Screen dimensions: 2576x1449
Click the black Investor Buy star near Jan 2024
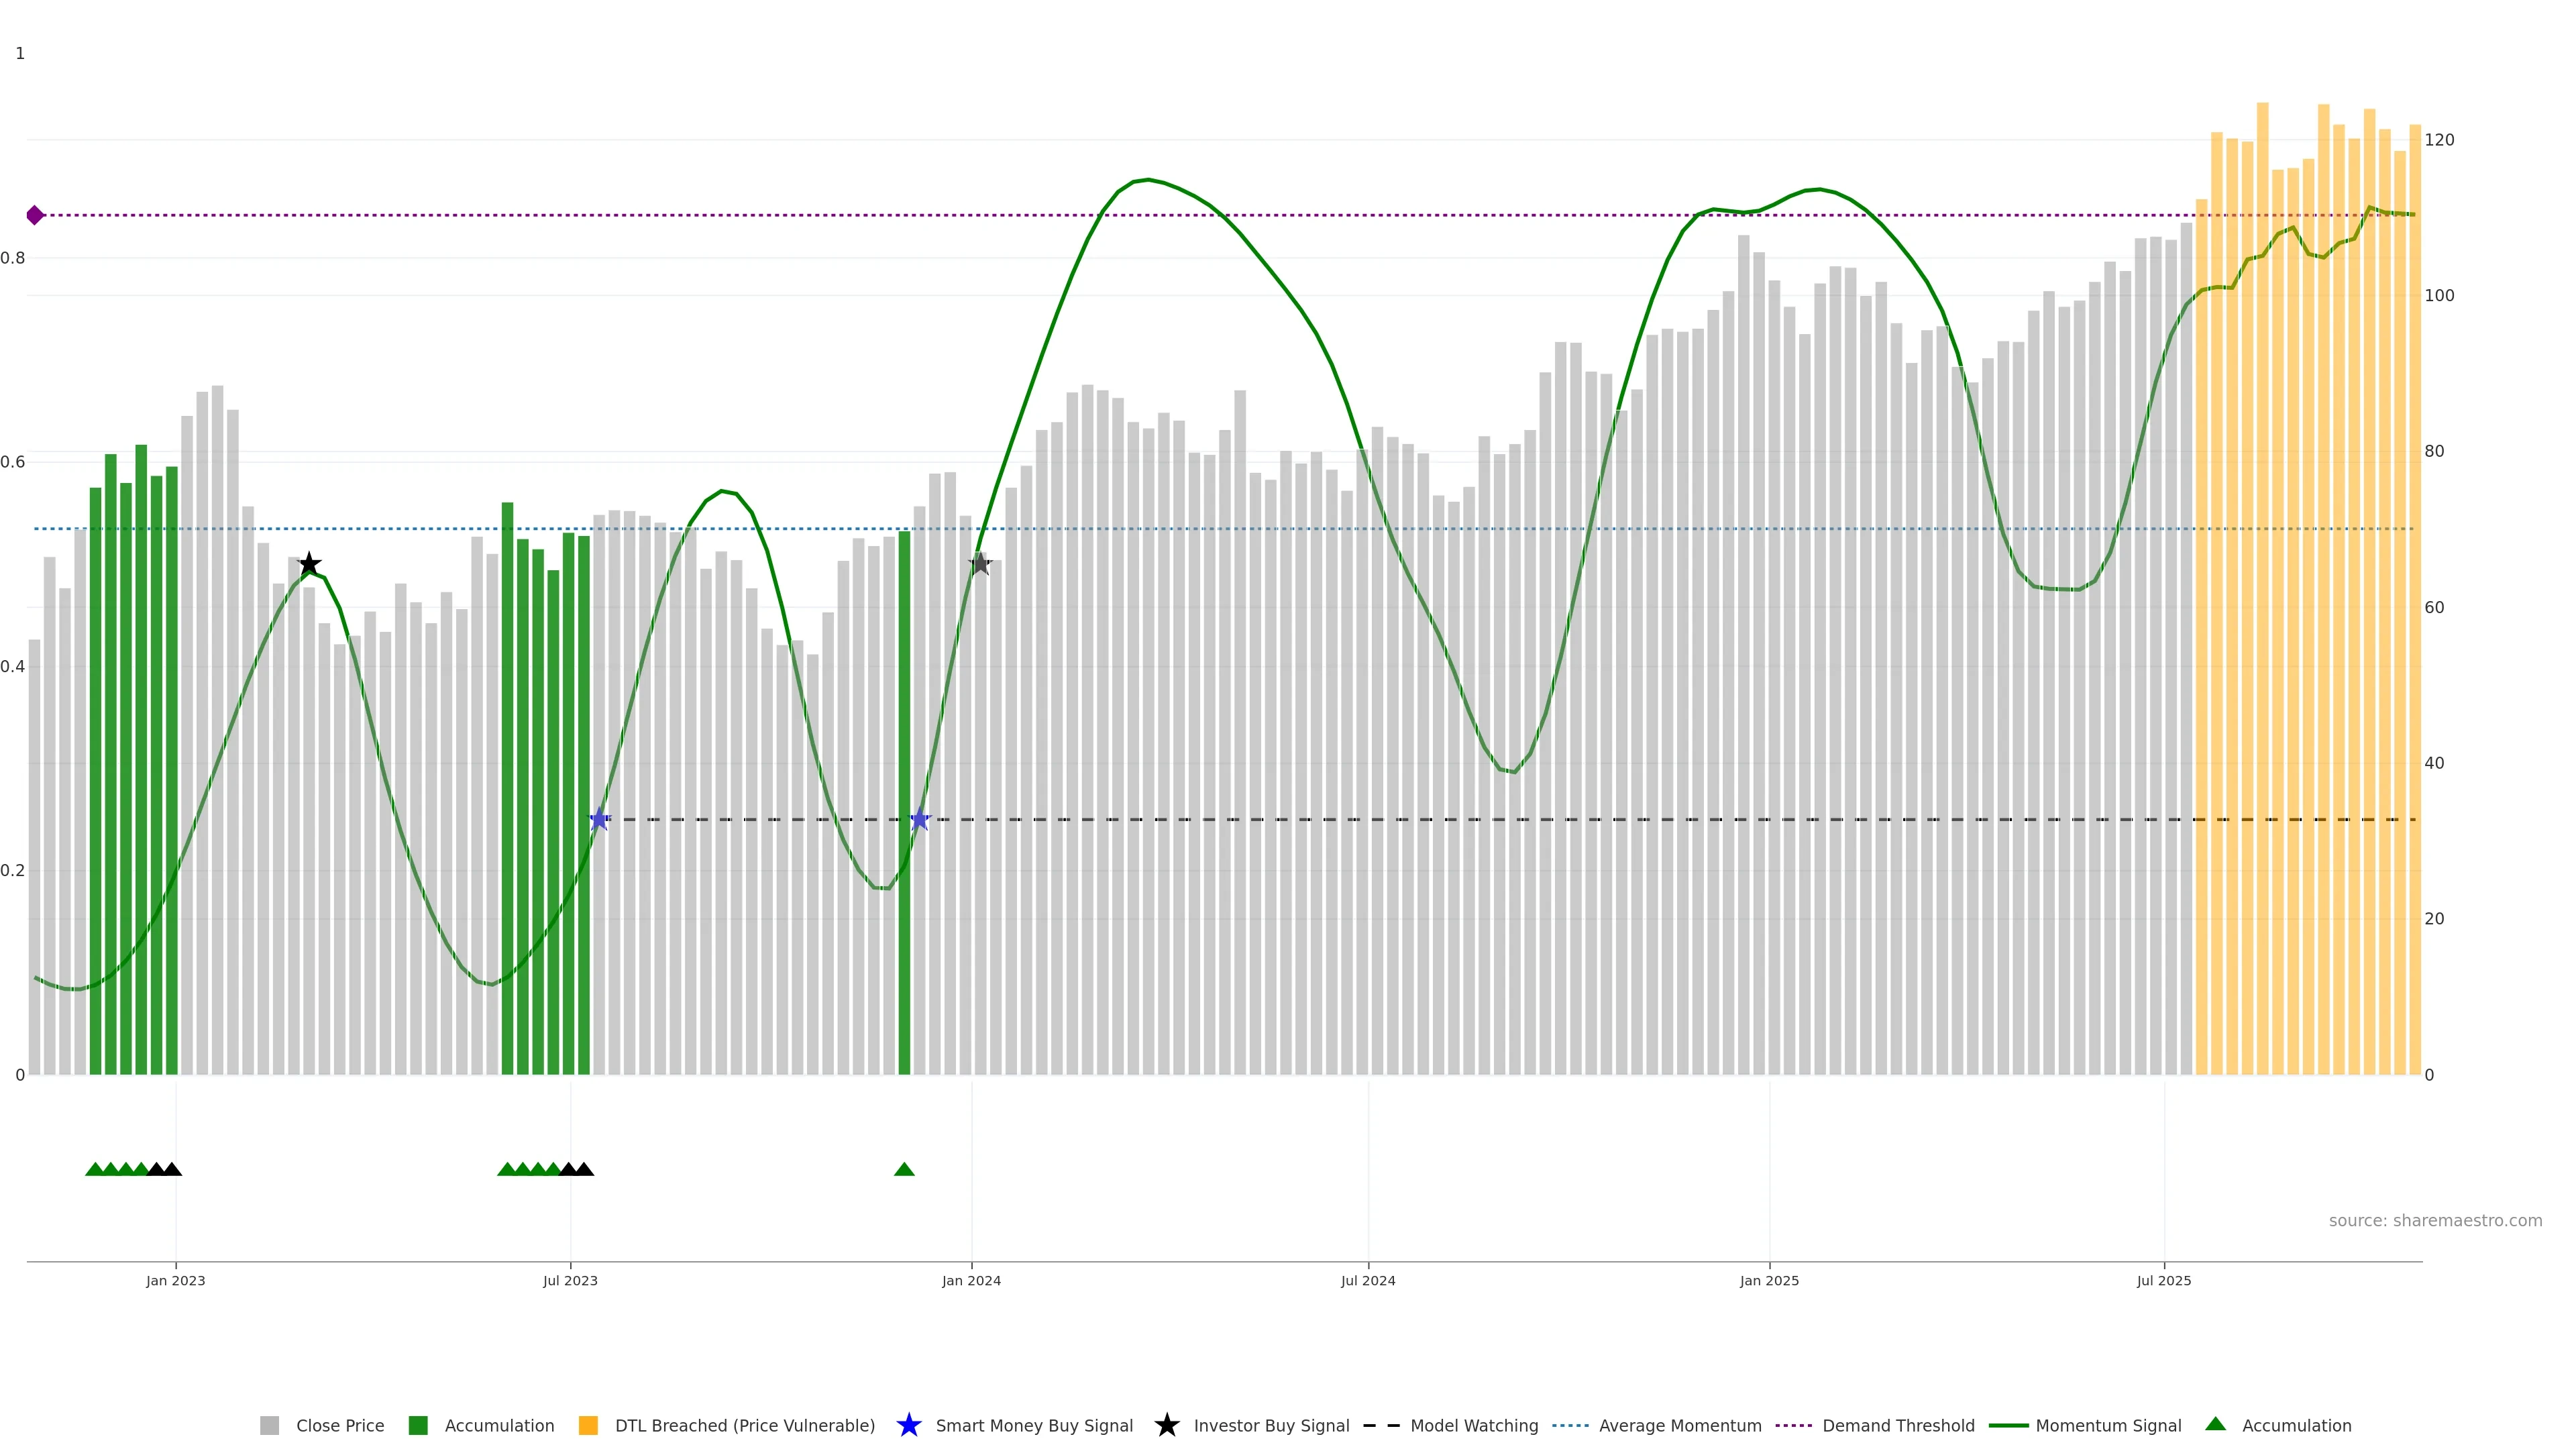[x=980, y=564]
